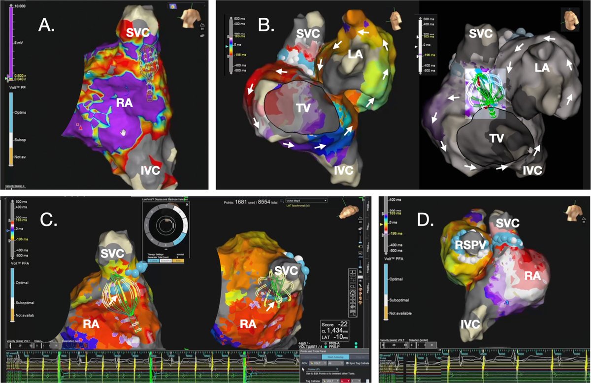Viewport: 591px width, 383px height.
Task: Click the four-arrow move icon in tool panel
Action: pos(353,299)
